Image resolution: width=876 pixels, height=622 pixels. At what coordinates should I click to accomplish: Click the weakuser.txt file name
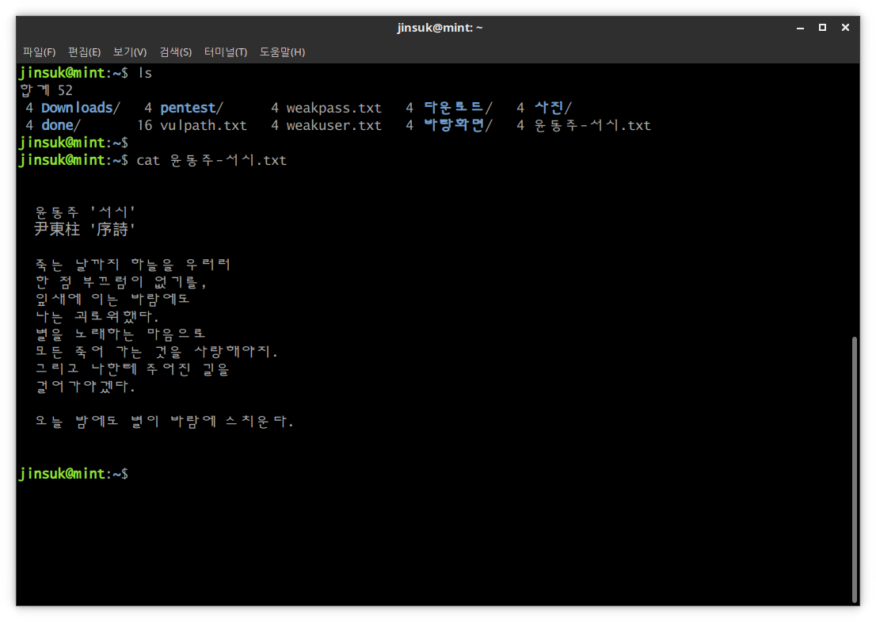click(334, 125)
